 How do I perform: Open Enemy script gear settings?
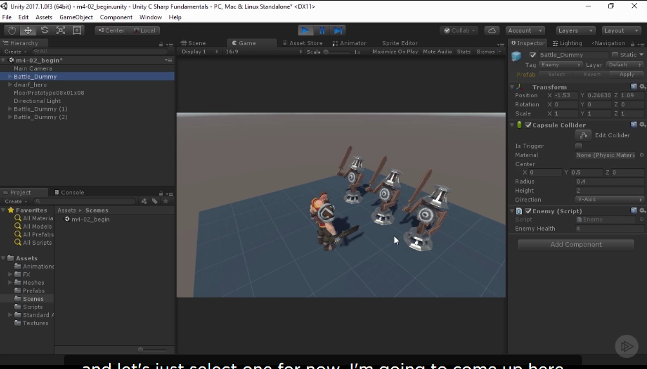(642, 211)
